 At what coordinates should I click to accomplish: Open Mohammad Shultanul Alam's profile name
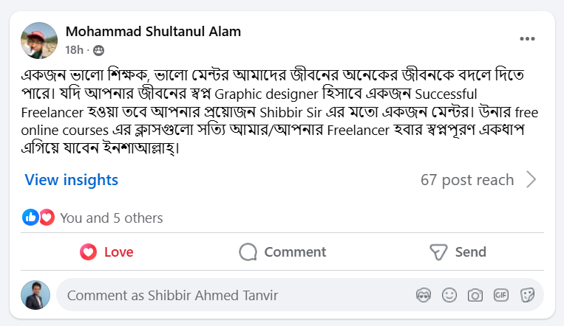[153, 32]
